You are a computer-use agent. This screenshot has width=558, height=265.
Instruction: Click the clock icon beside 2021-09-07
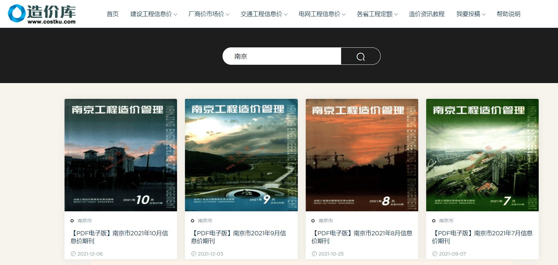click(435, 254)
